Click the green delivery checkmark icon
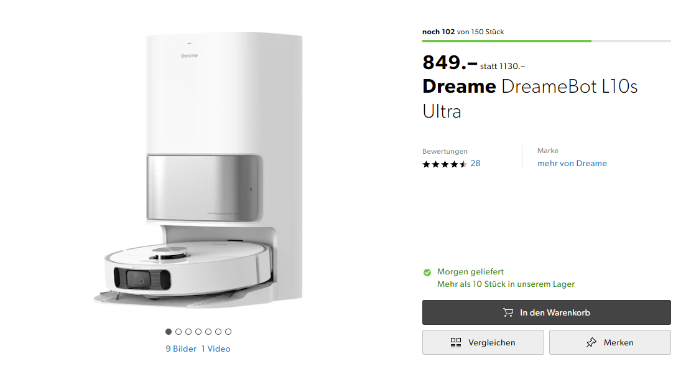The width and height of the screenshot is (686, 374). [x=427, y=273]
